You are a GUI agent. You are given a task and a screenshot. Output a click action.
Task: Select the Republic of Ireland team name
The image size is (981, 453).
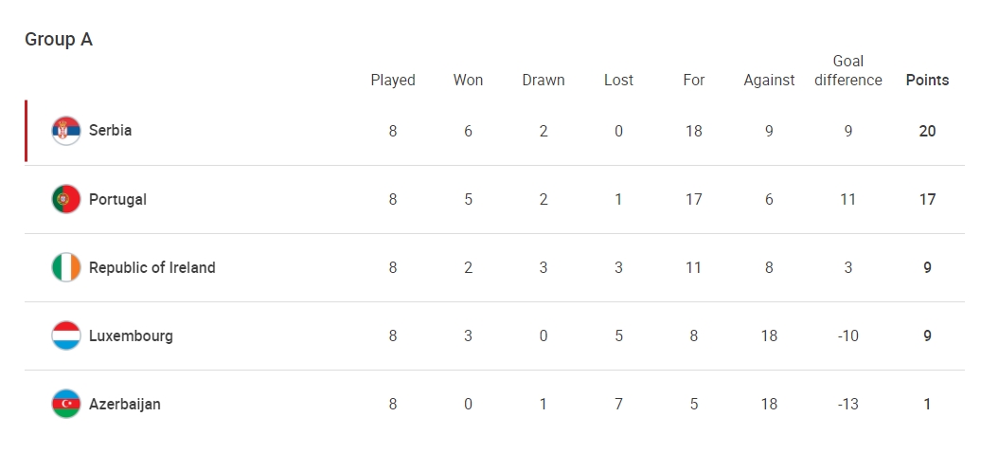point(152,267)
